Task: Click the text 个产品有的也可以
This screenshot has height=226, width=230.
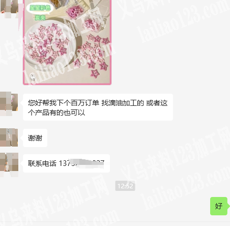Action: pyautogui.click(x=56, y=112)
